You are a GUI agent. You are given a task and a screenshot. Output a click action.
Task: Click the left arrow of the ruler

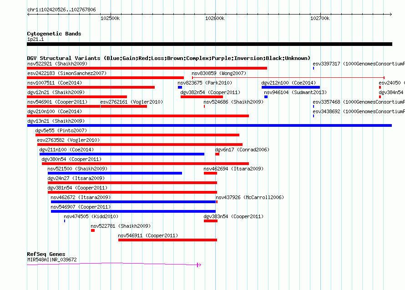(28, 14)
